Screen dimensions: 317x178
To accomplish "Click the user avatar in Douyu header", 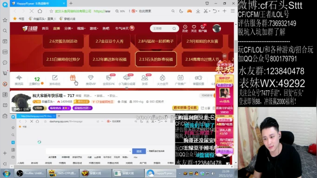I will coord(217,28).
